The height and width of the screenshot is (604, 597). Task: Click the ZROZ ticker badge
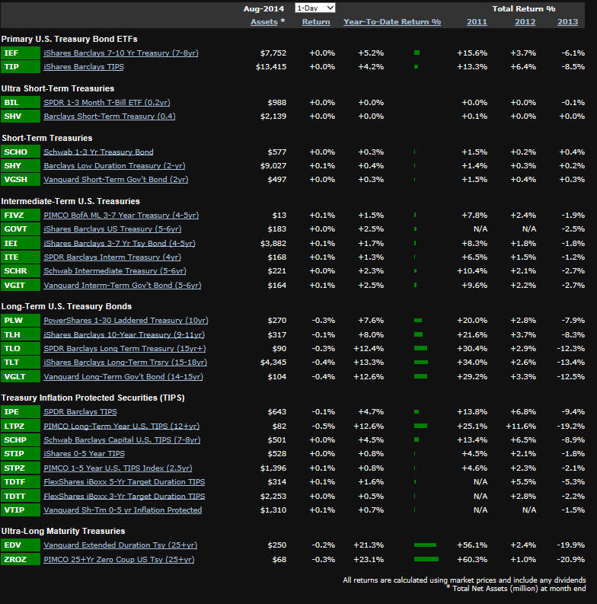coord(20,560)
